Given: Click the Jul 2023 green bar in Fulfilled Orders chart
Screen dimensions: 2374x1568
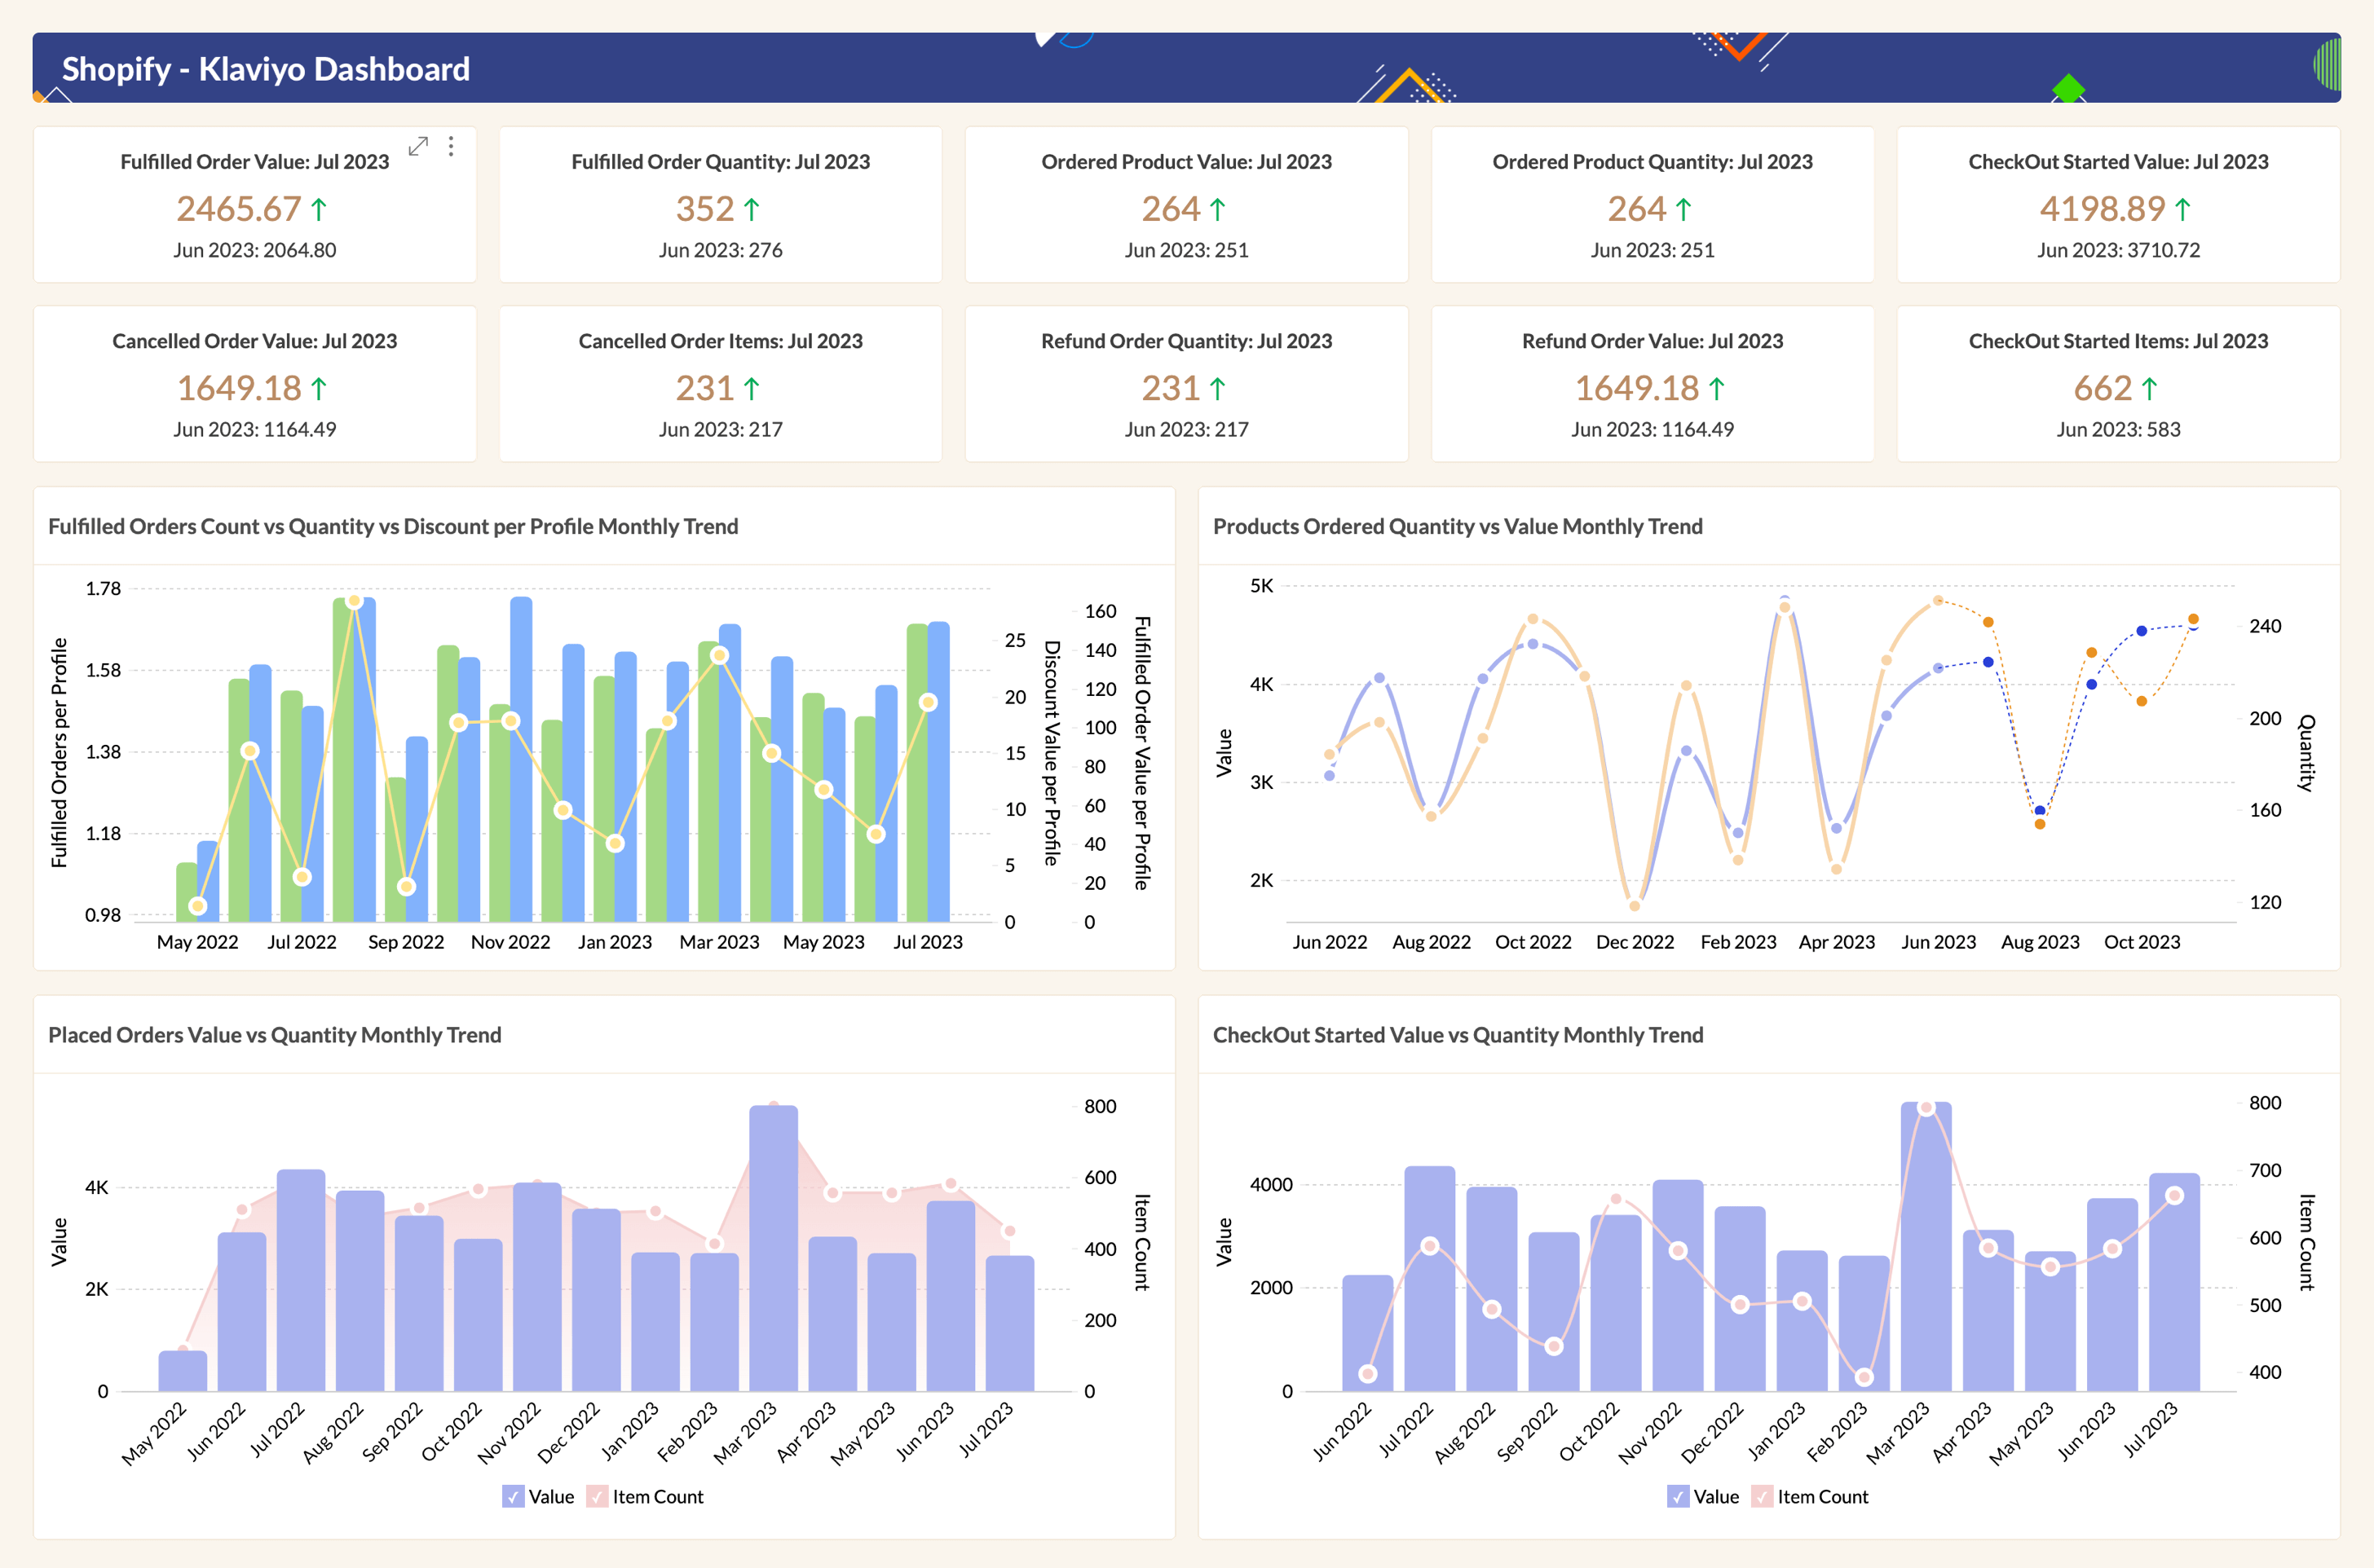Looking at the screenshot, I should (x=916, y=772).
